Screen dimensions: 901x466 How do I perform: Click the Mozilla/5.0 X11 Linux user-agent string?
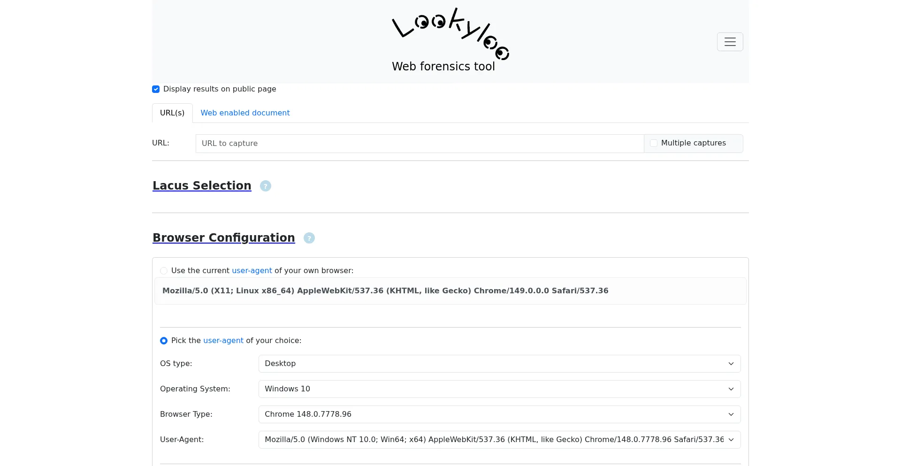pos(385,291)
